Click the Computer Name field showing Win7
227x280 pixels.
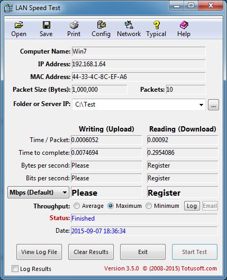(139, 51)
